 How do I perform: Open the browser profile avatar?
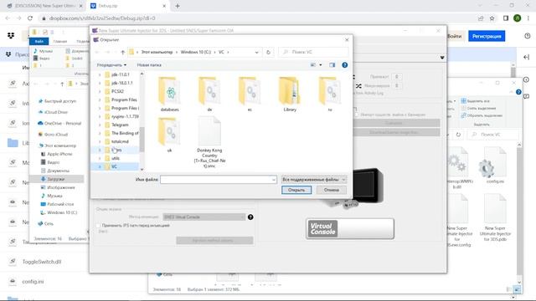pyautogui.click(x=518, y=18)
